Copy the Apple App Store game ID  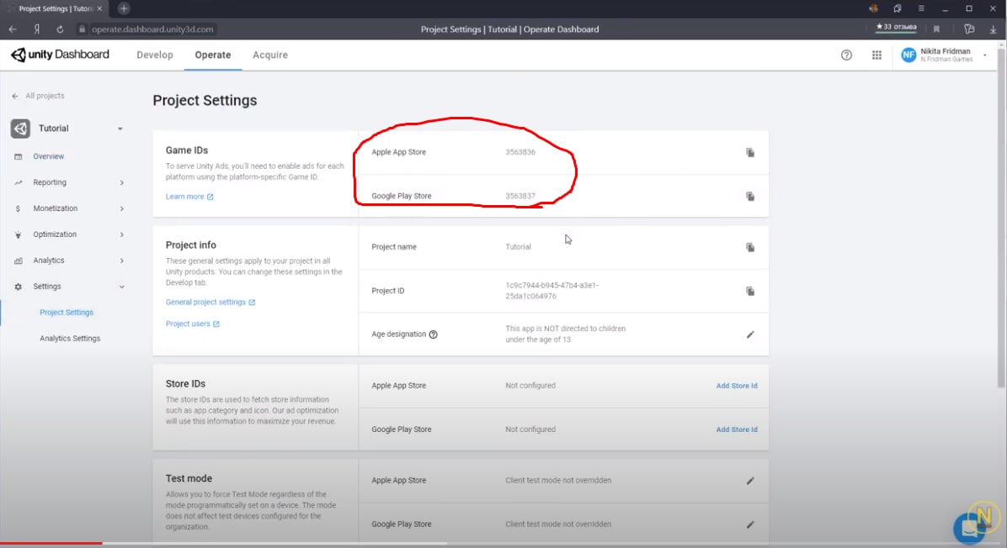749,152
